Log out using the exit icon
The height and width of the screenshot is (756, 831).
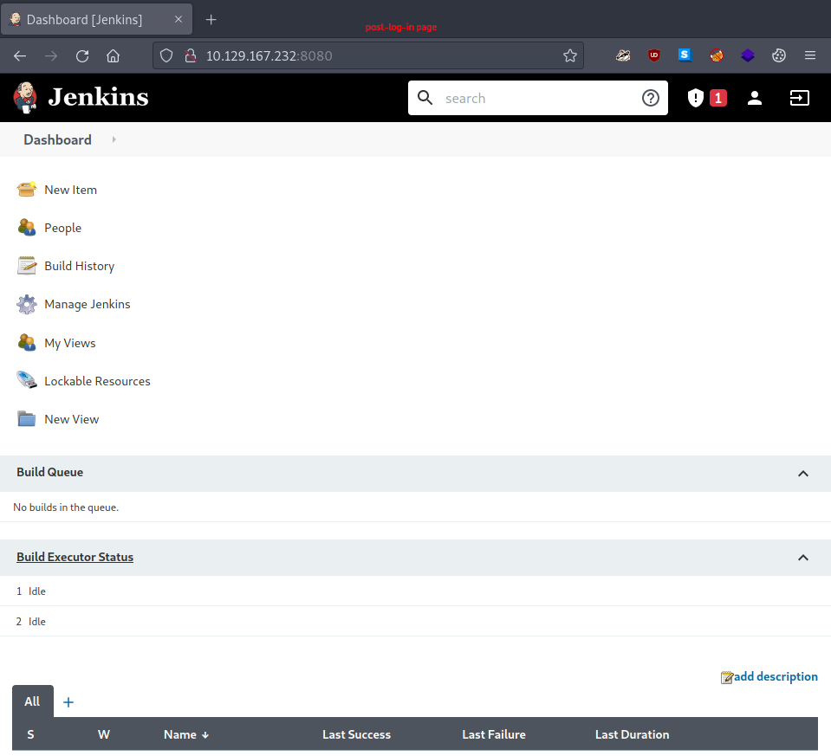click(x=799, y=98)
